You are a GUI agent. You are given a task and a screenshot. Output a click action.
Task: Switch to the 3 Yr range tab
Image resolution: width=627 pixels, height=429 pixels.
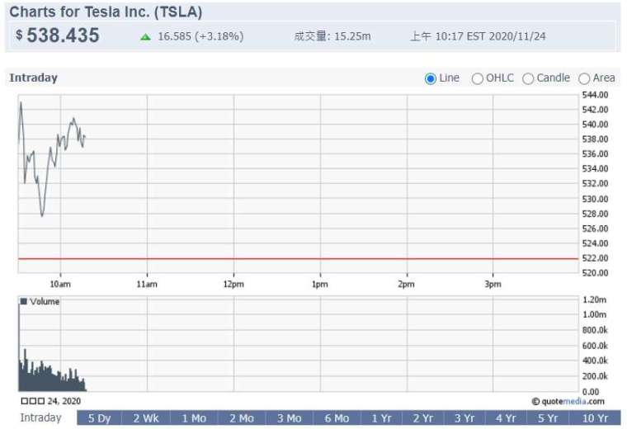(464, 418)
